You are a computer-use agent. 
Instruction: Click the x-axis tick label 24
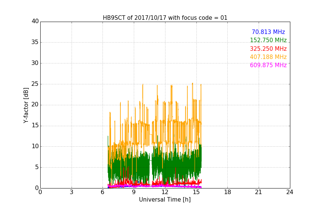point(290,192)
